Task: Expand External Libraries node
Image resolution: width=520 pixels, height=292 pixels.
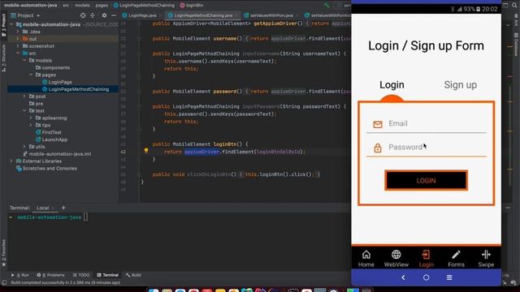Action: (11, 161)
